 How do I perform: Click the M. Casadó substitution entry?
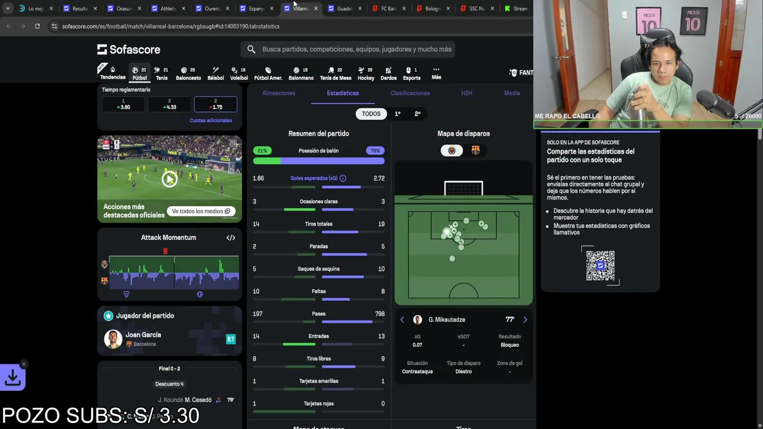(x=198, y=400)
